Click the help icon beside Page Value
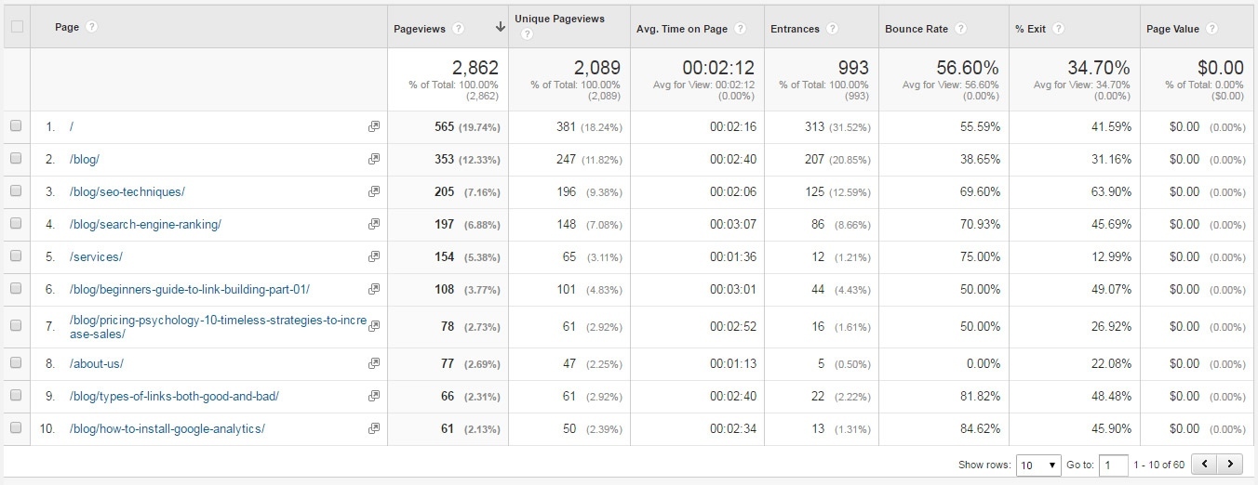 (1211, 29)
